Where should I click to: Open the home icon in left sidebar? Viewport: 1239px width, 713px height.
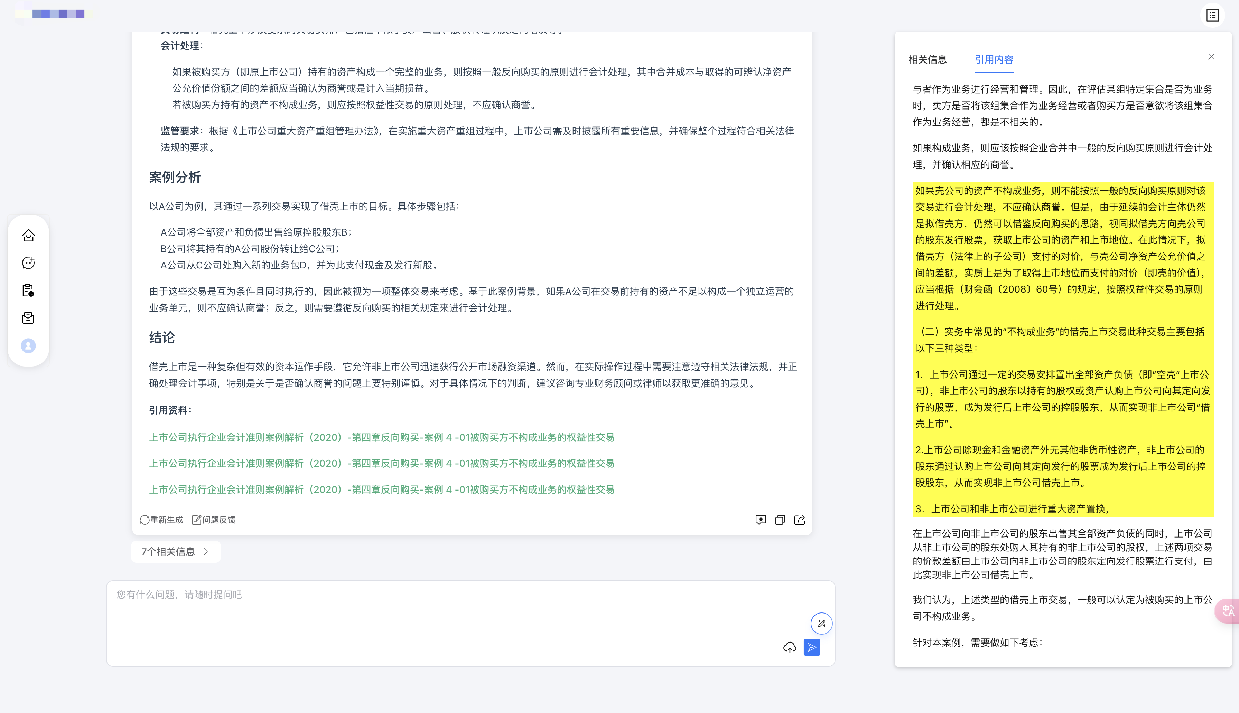[28, 236]
